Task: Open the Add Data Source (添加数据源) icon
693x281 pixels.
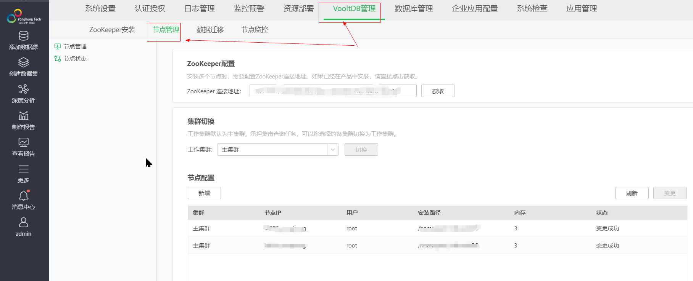Action: tap(24, 36)
